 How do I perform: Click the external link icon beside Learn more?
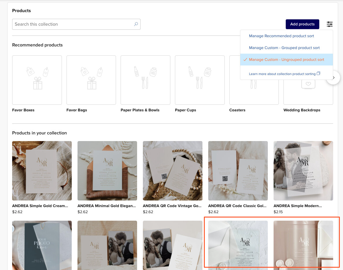click(x=318, y=73)
